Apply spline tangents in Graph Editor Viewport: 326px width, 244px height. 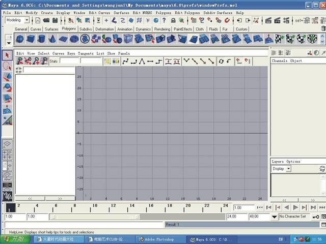[x=125, y=61]
